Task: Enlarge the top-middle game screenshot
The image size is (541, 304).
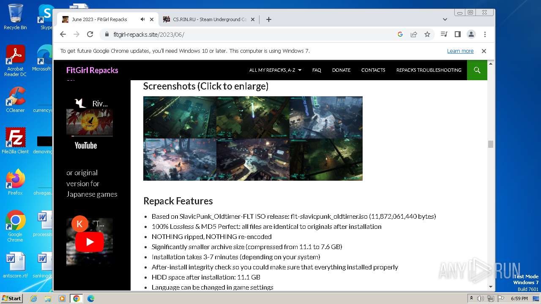Action: 253,117
